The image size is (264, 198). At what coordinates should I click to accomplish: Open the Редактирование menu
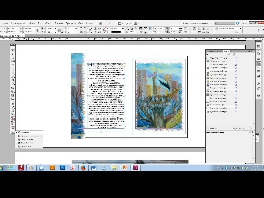pyautogui.click(x=18, y=23)
